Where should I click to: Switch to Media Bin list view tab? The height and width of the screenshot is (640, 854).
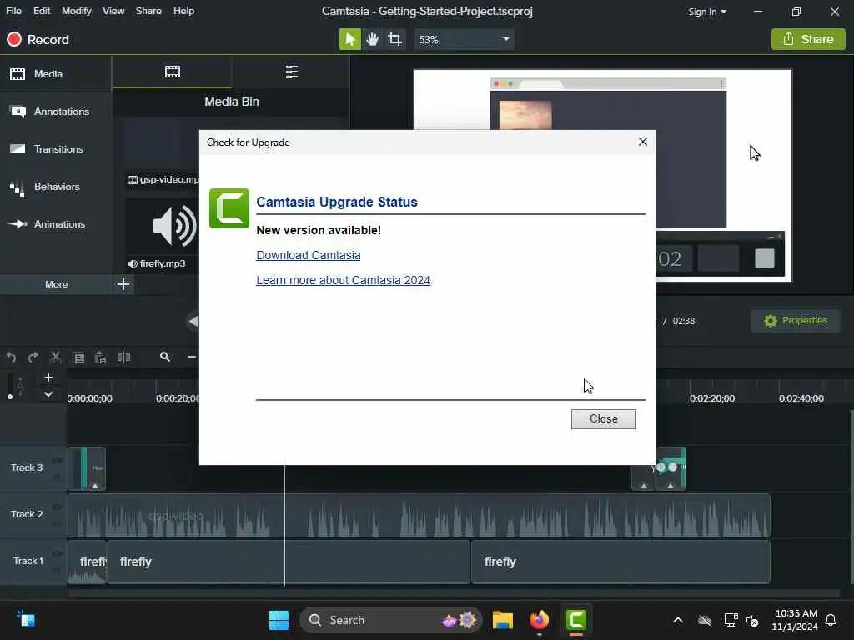[x=291, y=72]
